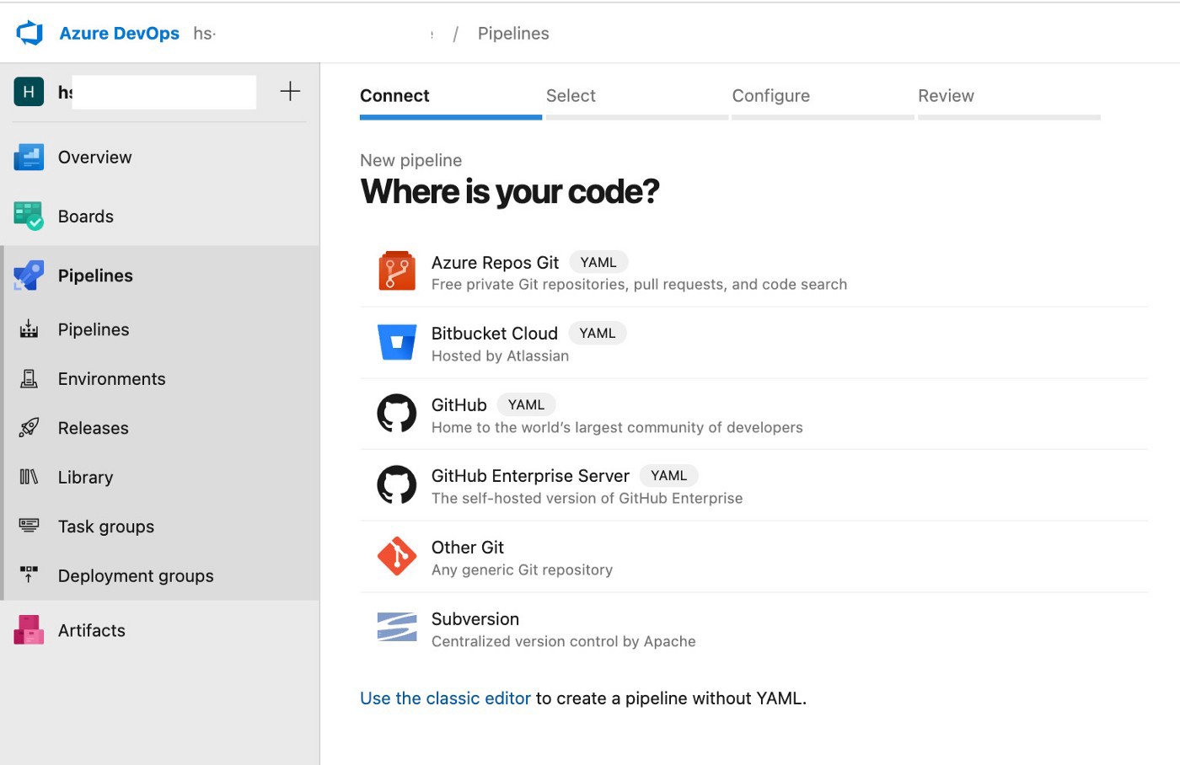
Task: Click the Environments icon
Action: [x=29, y=378]
